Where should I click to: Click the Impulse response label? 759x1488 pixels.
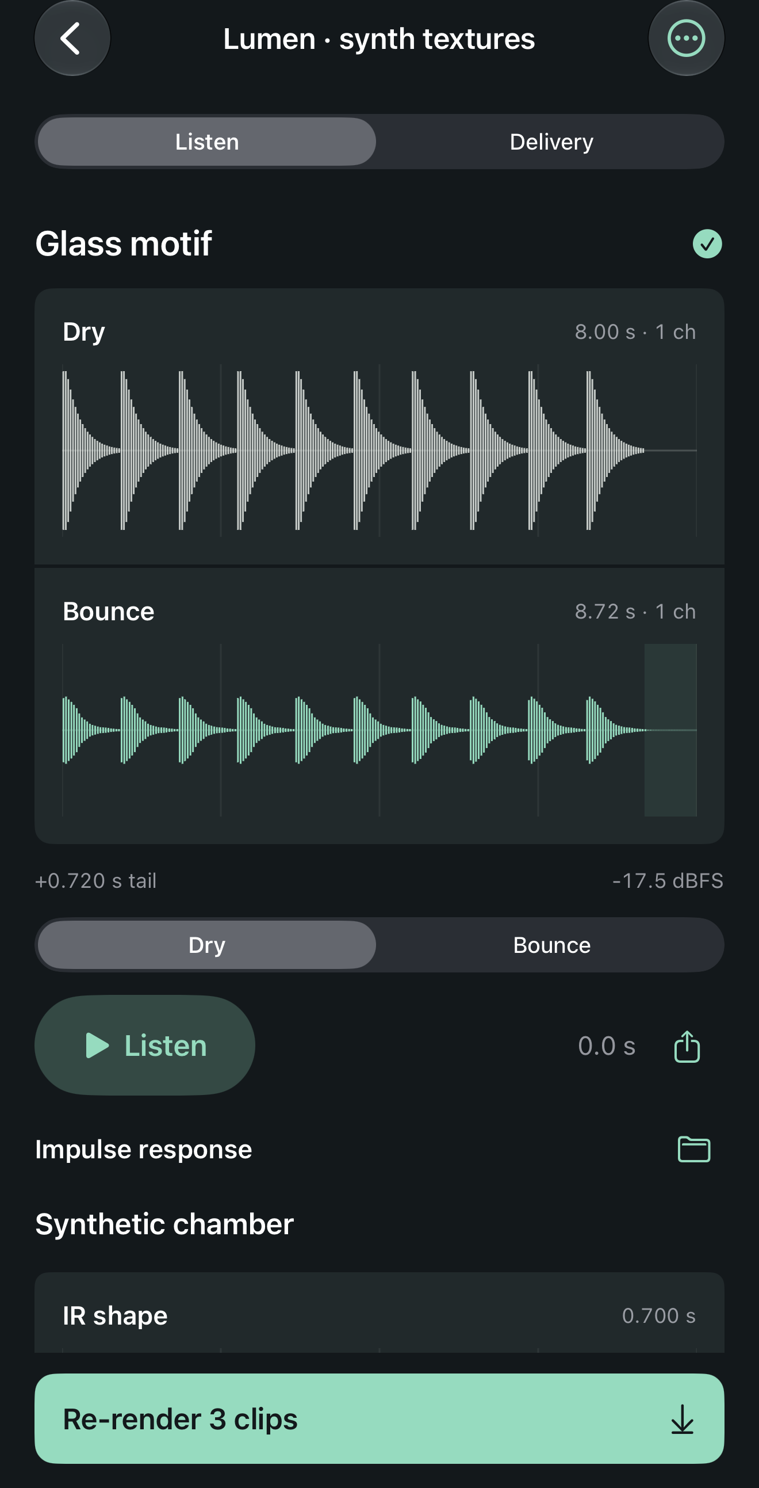pos(144,1149)
